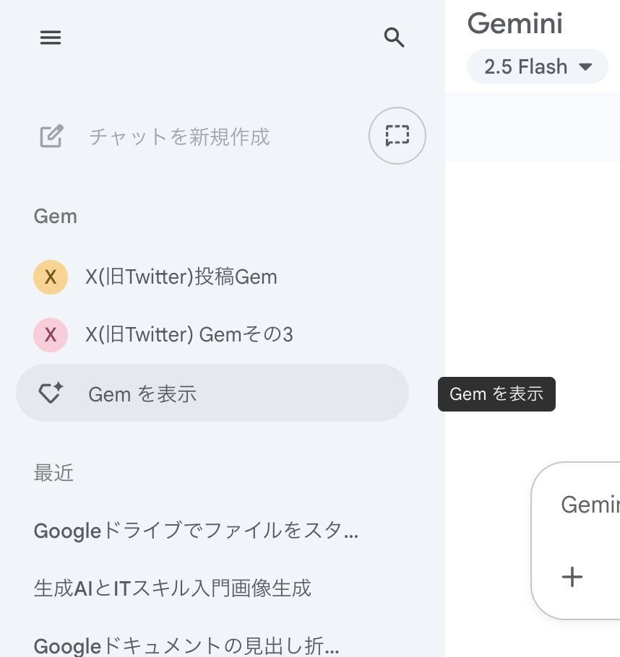This screenshot has height=657, width=620.
Task: Open Googleドライブでファイルをスタ... chat
Action: point(196,532)
